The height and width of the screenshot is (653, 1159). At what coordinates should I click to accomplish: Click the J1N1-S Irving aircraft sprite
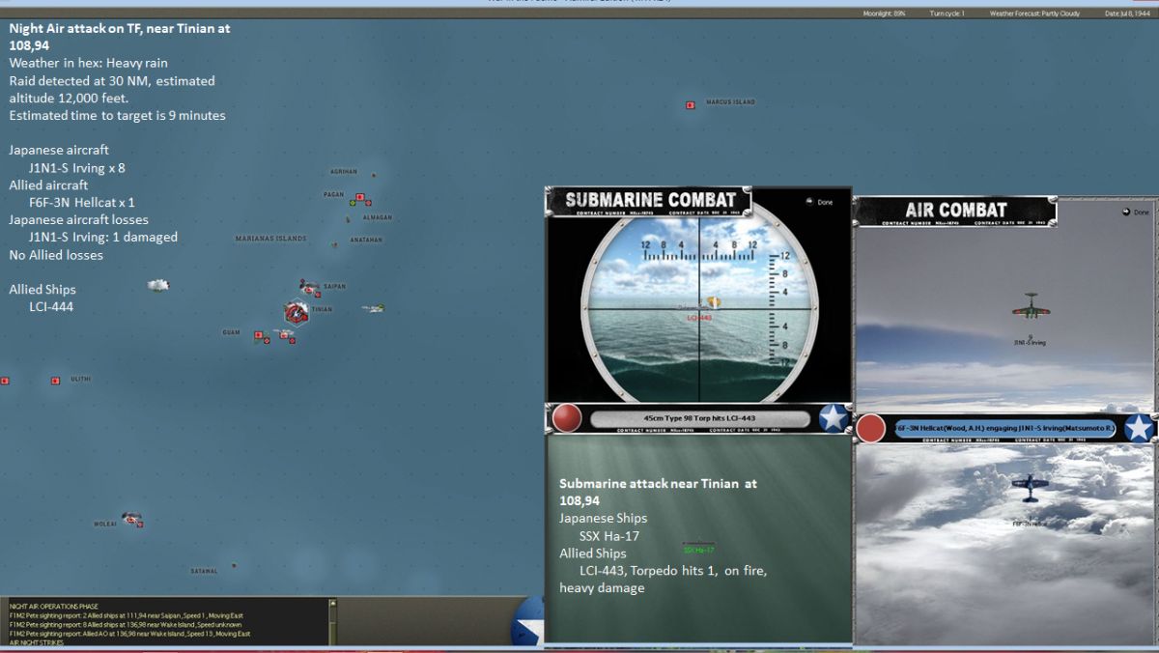pyautogui.click(x=1031, y=305)
